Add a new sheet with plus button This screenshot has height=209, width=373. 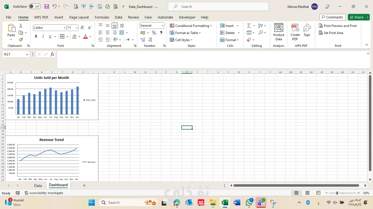(x=84, y=185)
